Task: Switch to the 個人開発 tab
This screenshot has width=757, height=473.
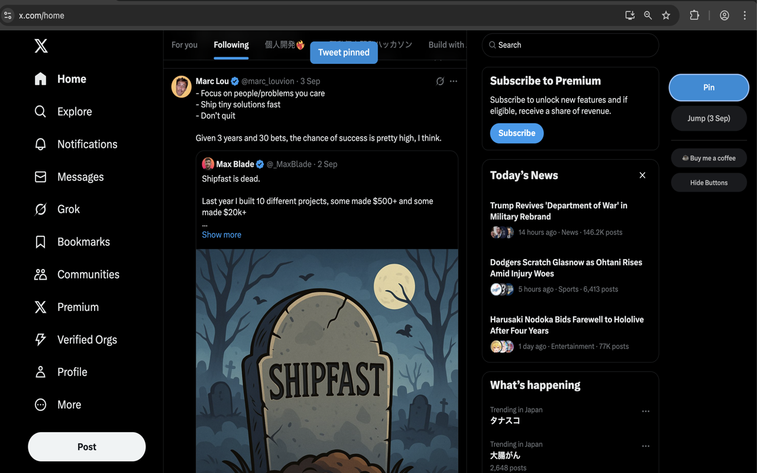Action: click(x=284, y=45)
